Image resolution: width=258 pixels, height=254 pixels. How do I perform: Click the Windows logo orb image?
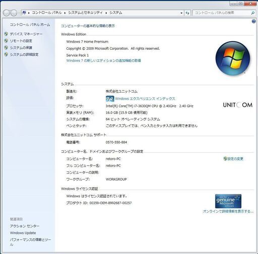[x=233, y=58]
